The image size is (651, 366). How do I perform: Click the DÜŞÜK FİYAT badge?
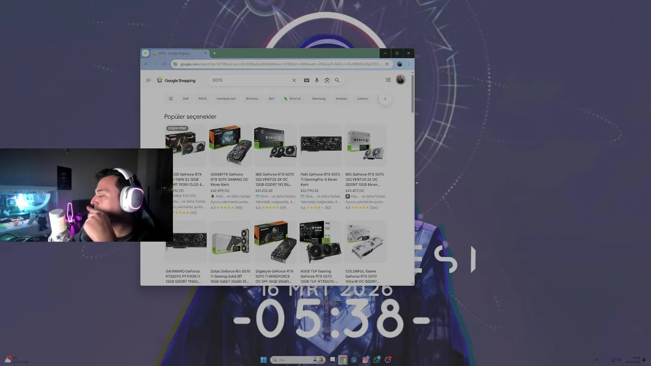(x=177, y=128)
